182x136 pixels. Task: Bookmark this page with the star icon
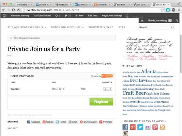[x=162, y=10]
